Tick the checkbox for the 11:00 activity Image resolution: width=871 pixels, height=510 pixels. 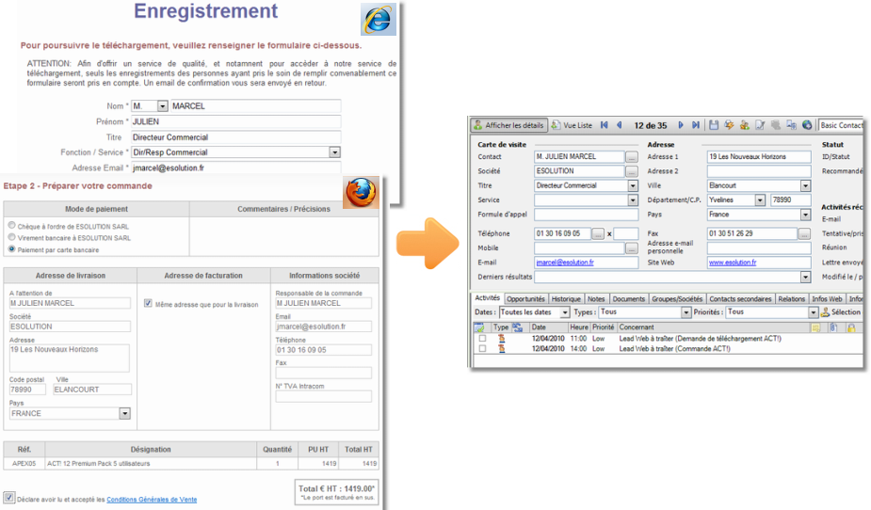coord(482,338)
